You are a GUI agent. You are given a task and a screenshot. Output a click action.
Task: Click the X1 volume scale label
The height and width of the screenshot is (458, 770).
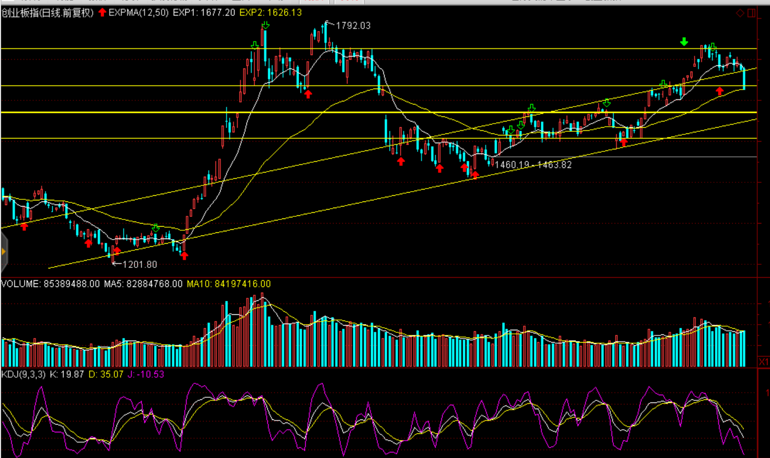(x=763, y=362)
